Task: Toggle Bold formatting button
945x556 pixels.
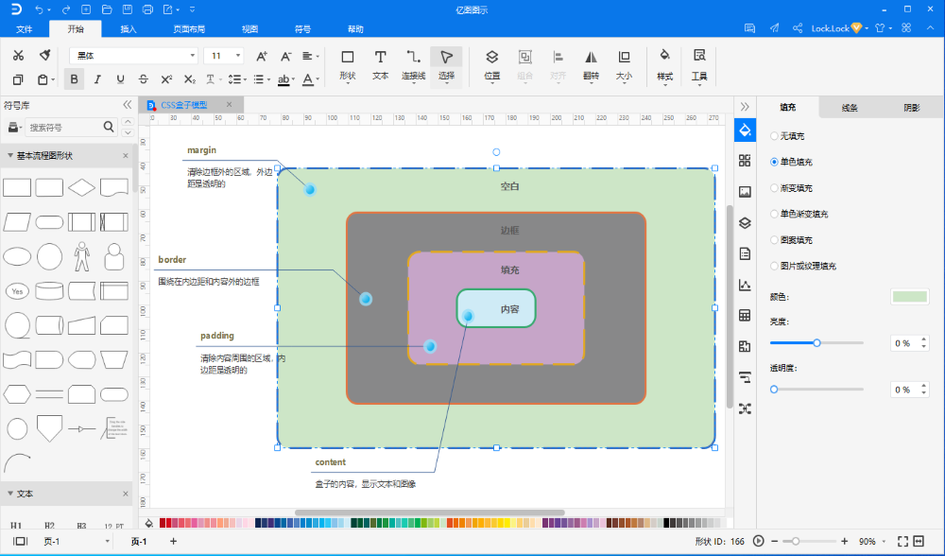Action: 74,79
